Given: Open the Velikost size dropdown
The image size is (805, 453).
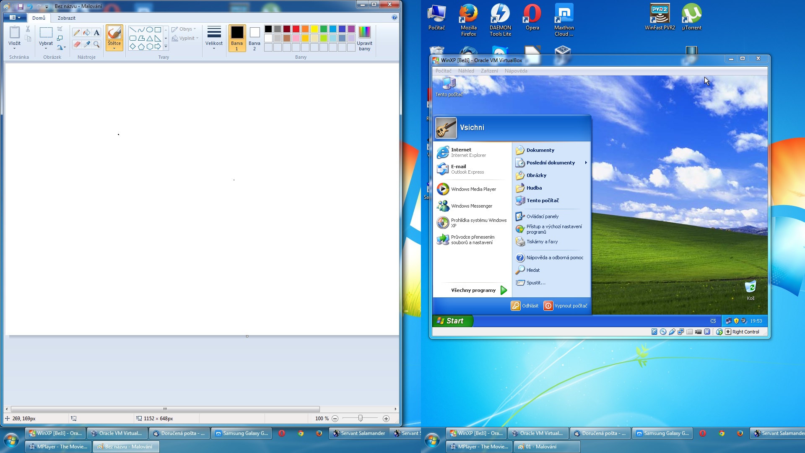Looking at the screenshot, I should point(214,38).
